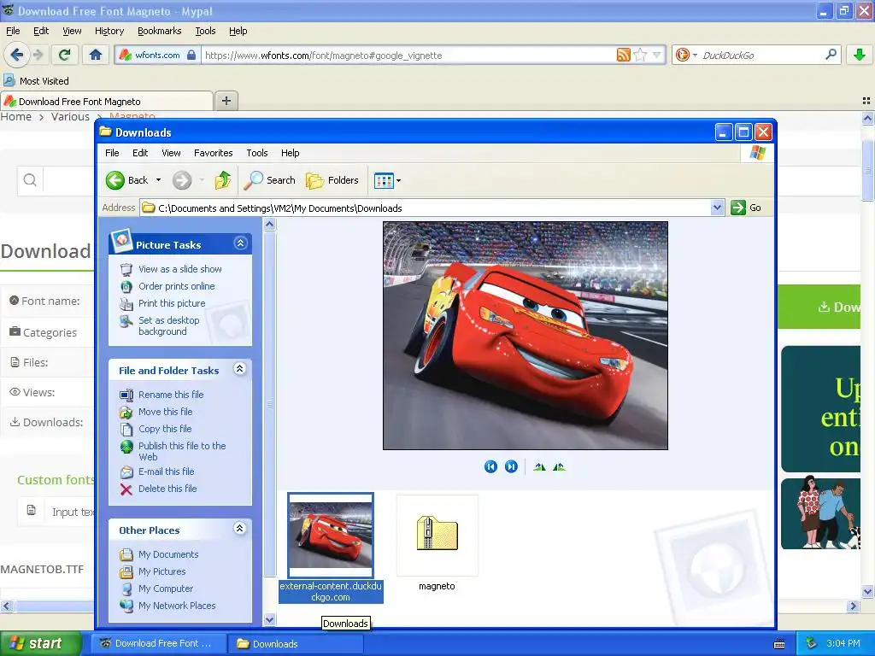The image size is (875, 656).
Task: Go to My Pictures
Action: pos(161,571)
